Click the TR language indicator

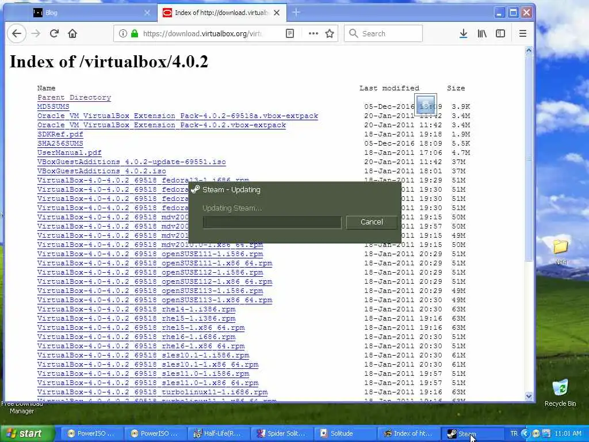(x=514, y=433)
